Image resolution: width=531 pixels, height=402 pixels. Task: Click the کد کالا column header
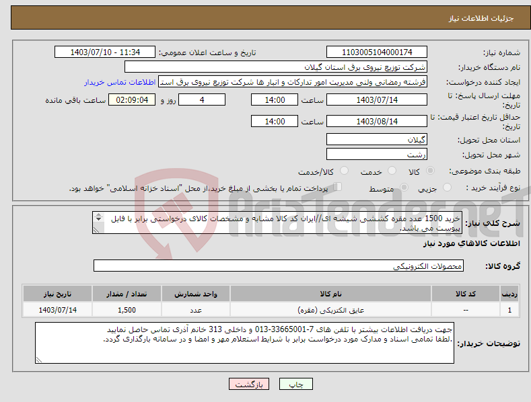(466, 294)
